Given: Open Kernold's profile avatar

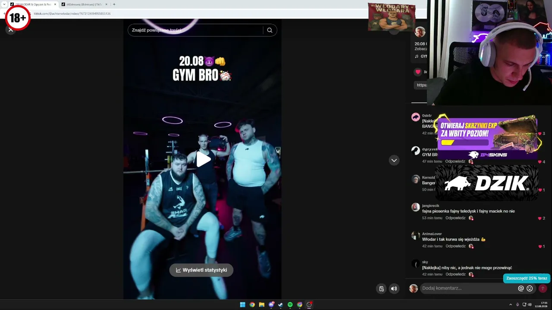Looking at the screenshot, I should pos(416,179).
